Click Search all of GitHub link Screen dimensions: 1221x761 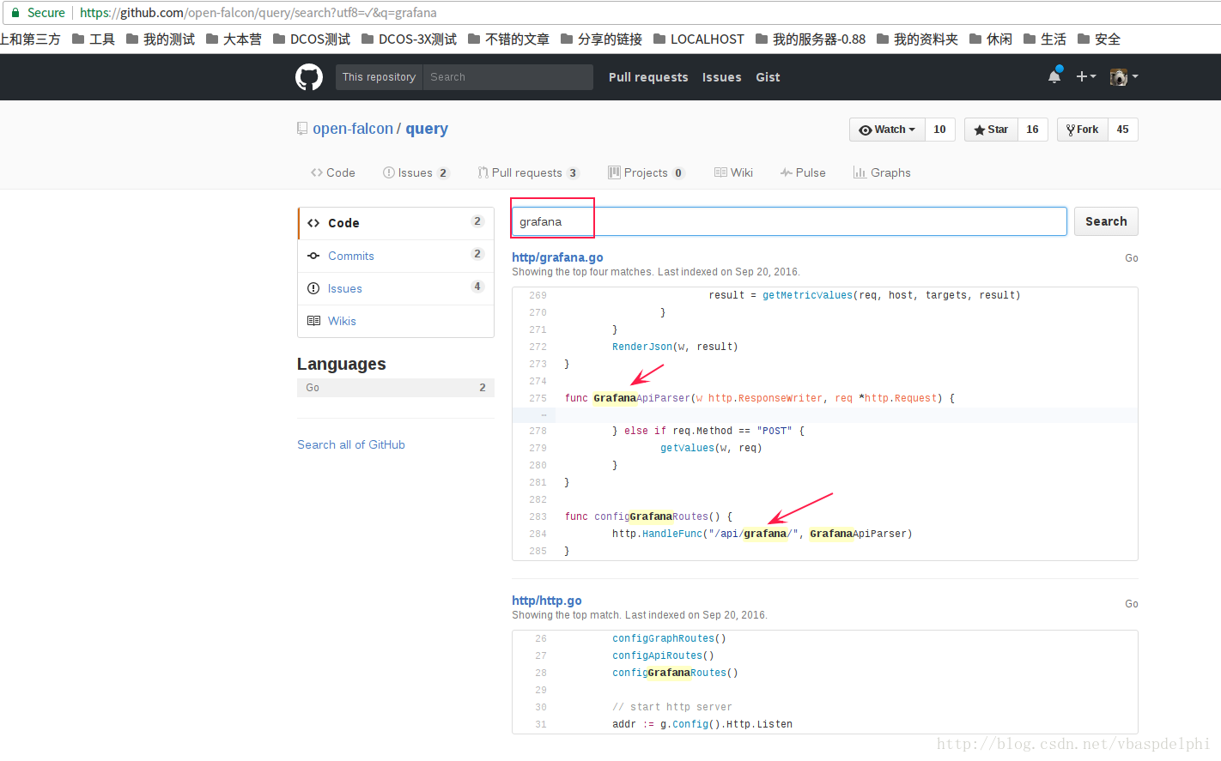(351, 444)
